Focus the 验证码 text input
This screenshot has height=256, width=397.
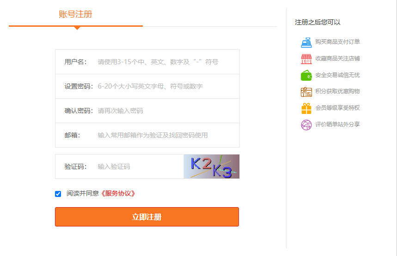pos(139,167)
